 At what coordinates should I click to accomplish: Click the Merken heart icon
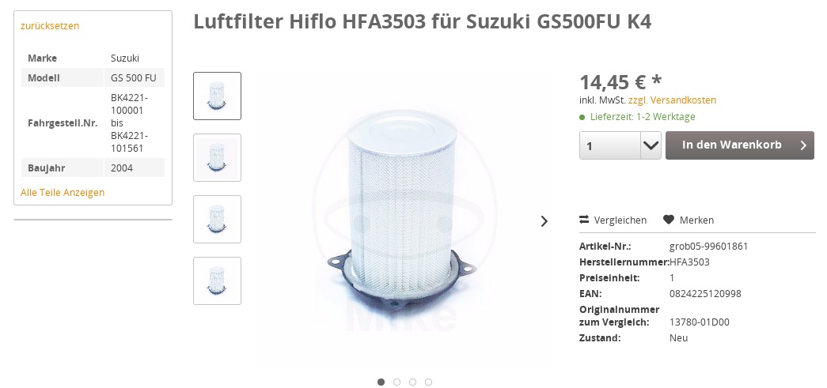668,220
